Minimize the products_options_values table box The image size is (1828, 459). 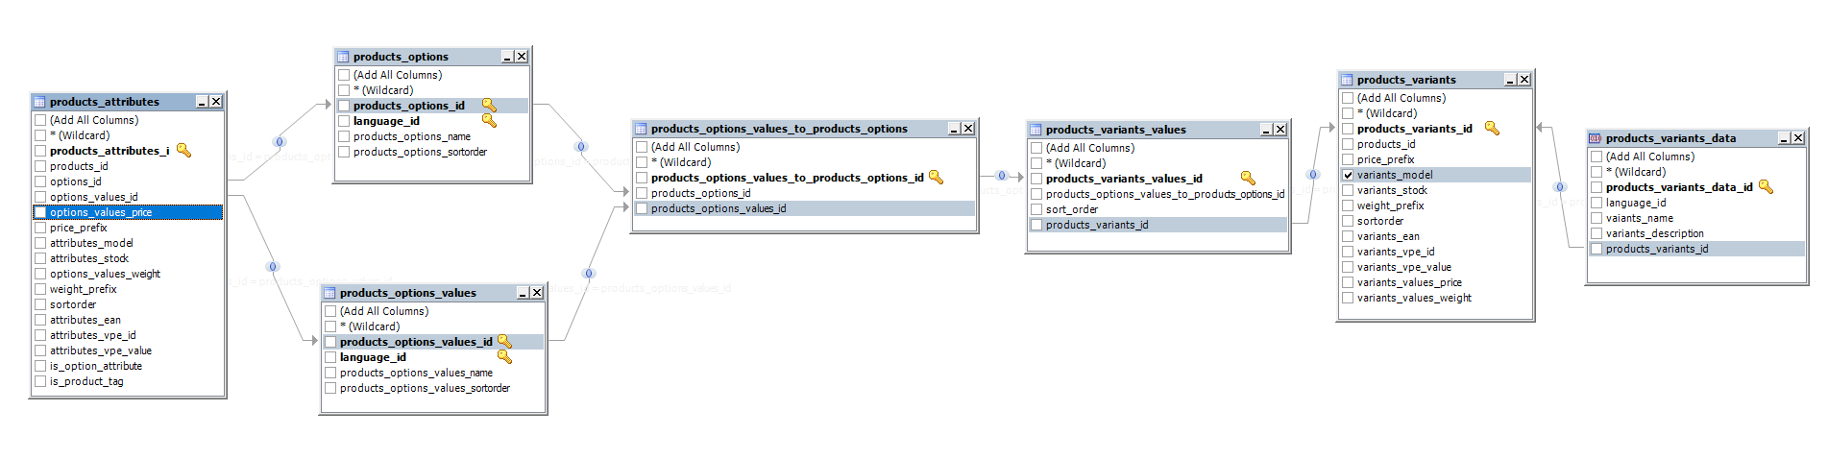[x=523, y=293]
